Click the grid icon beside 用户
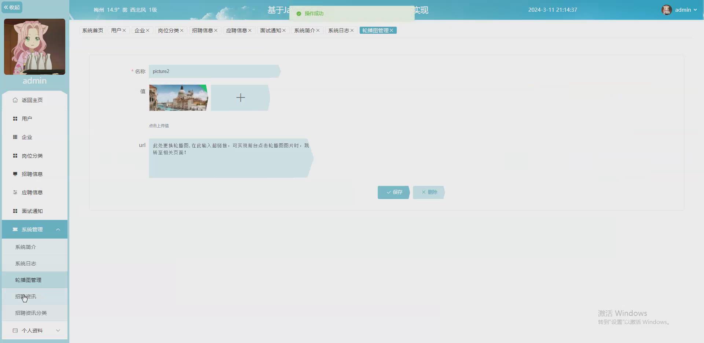Screen dimensions: 704x343 (15, 119)
